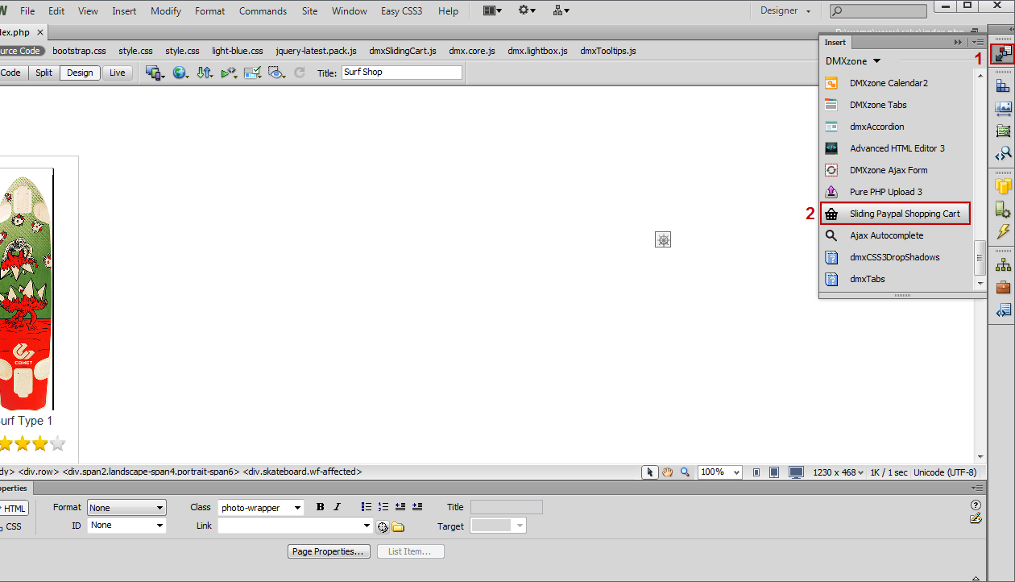Image resolution: width=1015 pixels, height=582 pixels.
Task: Open Properties help question icon
Action: coord(976,505)
